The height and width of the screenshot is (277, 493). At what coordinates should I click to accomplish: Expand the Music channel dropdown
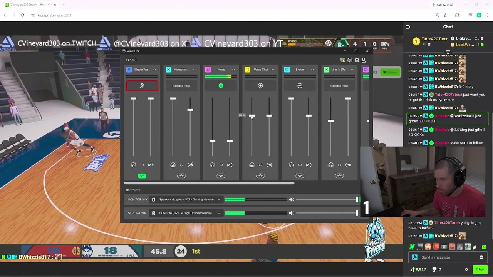(233, 70)
